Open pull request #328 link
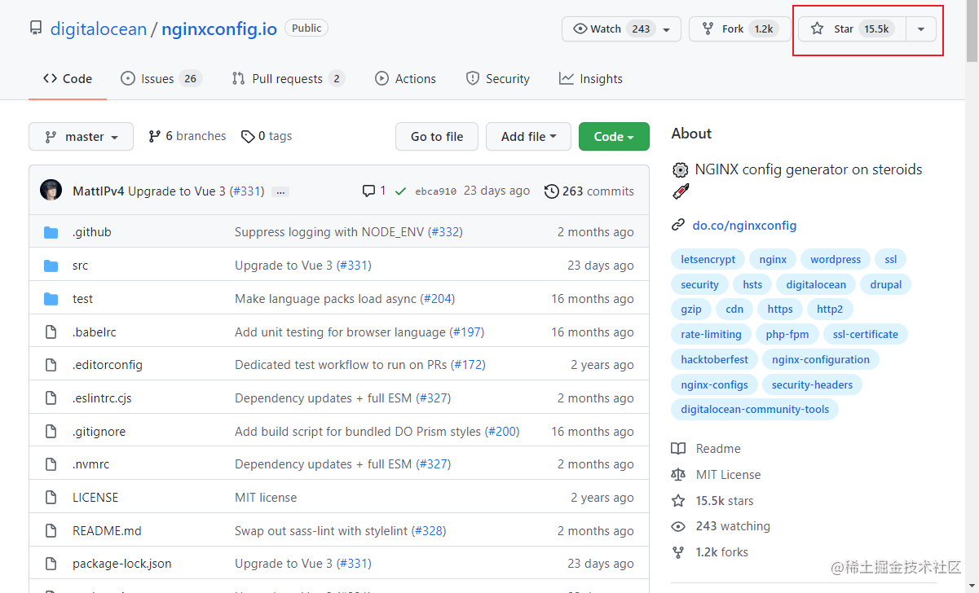 point(429,531)
